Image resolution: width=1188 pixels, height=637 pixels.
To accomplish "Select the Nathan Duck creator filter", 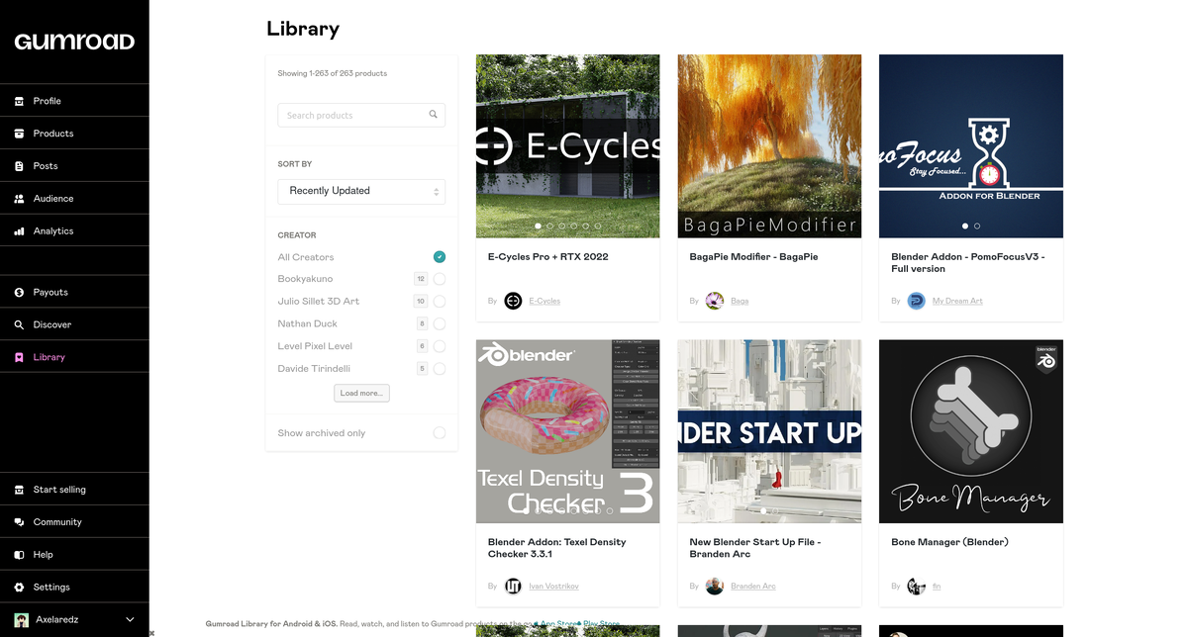I will [440, 323].
